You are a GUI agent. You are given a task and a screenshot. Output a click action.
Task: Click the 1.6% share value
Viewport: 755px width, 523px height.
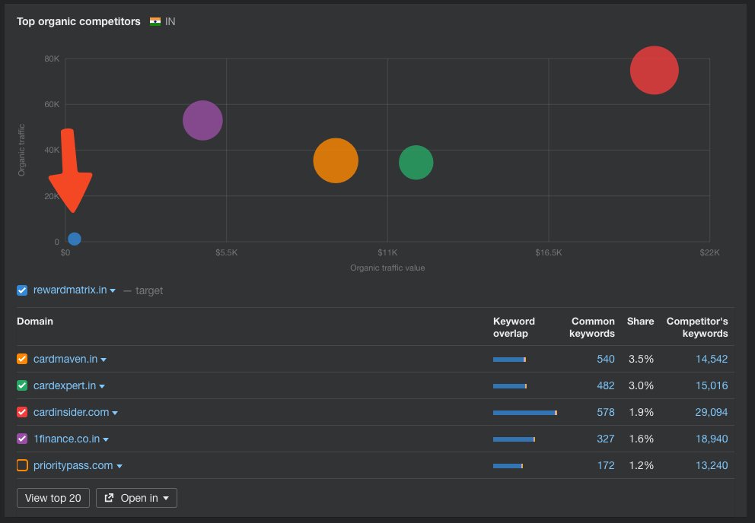(642, 439)
